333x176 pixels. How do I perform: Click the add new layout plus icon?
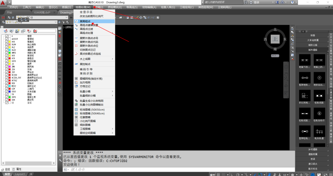[x=31, y=174]
